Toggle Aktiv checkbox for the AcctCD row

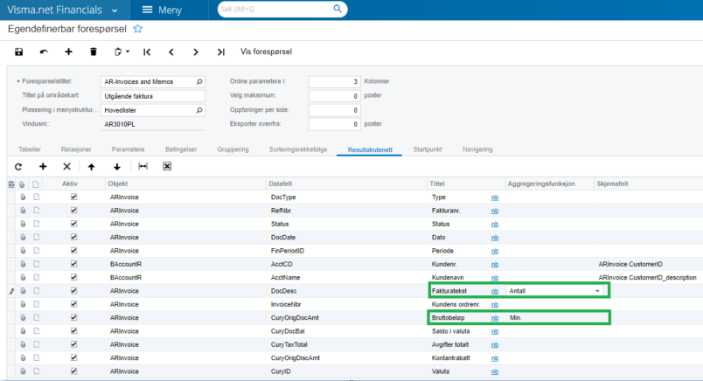click(x=73, y=264)
